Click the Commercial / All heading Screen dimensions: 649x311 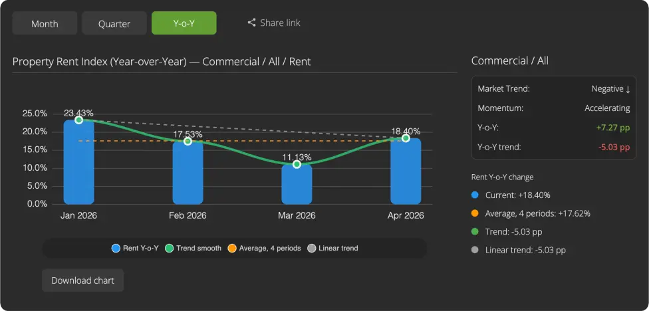tap(510, 60)
